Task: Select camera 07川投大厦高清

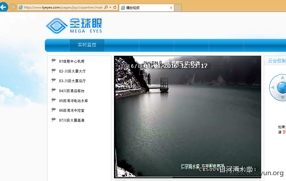Action: pyautogui.click(x=72, y=121)
